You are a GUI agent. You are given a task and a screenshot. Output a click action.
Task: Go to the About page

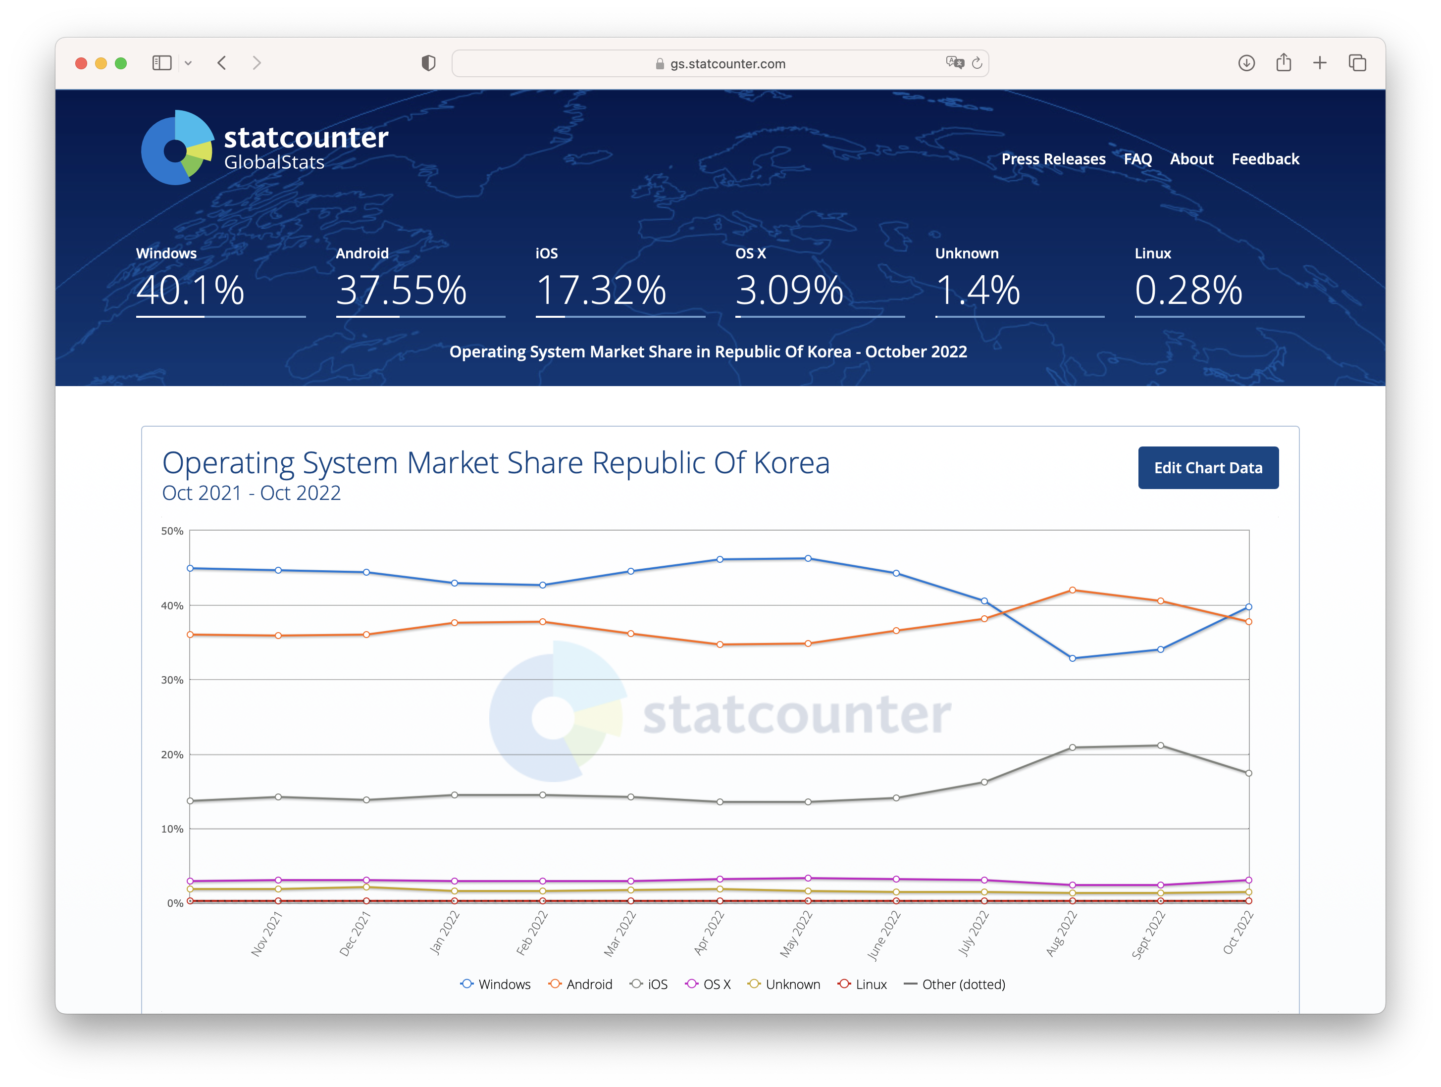pyautogui.click(x=1191, y=159)
